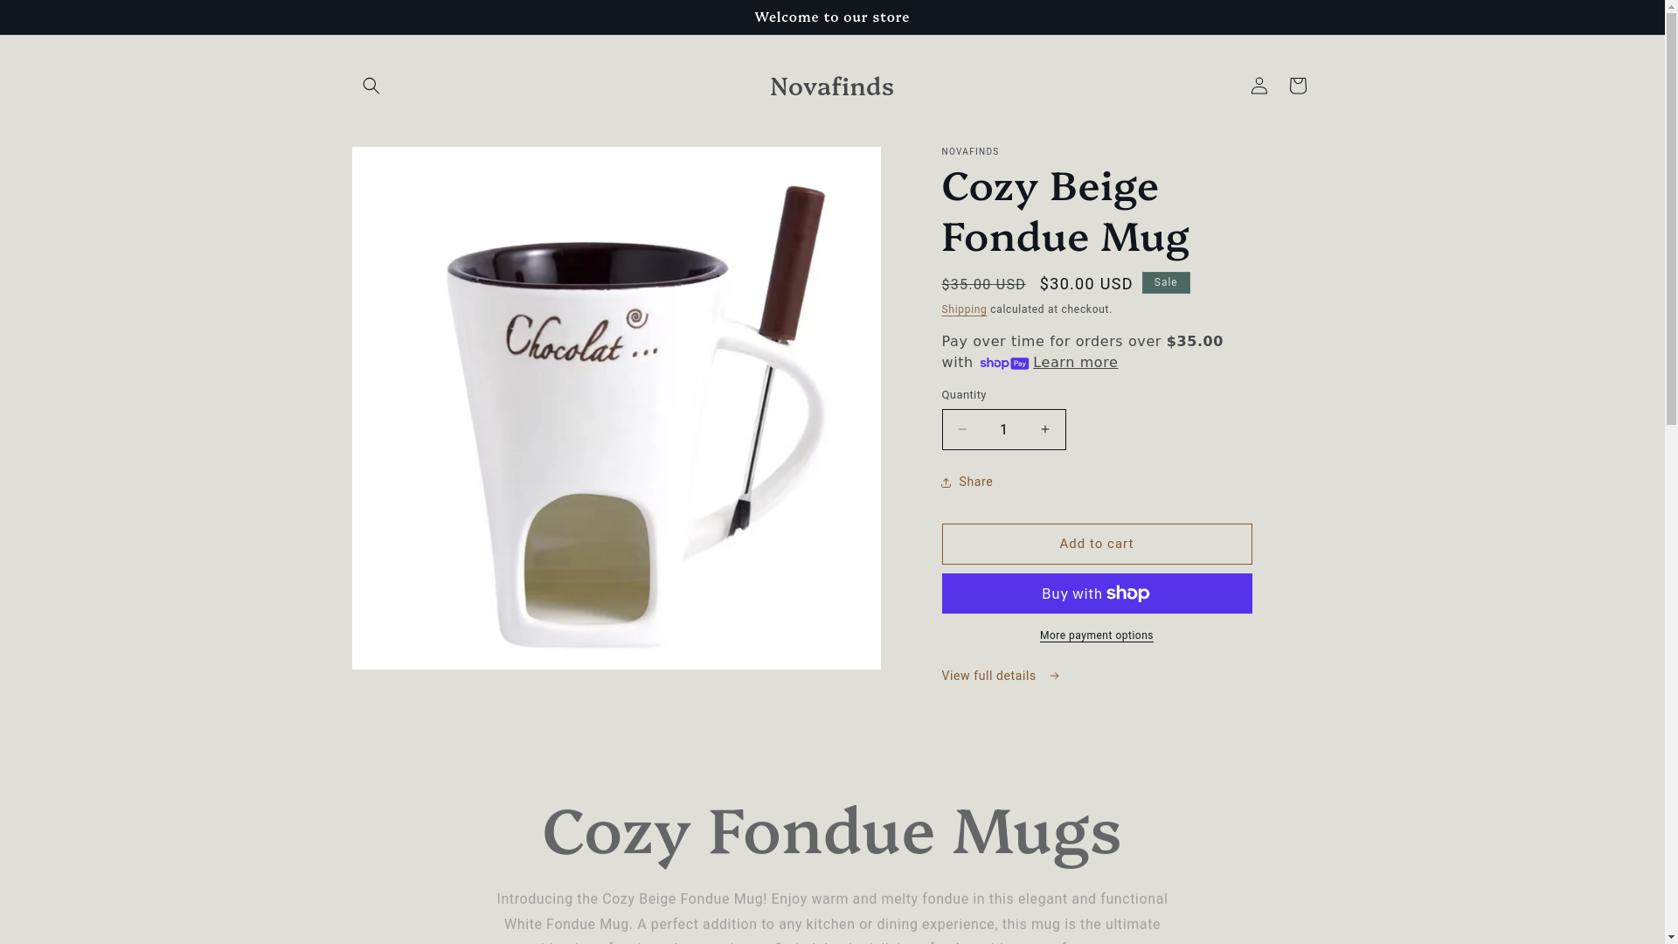Click the arrow next to View full details

(x=1054, y=676)
